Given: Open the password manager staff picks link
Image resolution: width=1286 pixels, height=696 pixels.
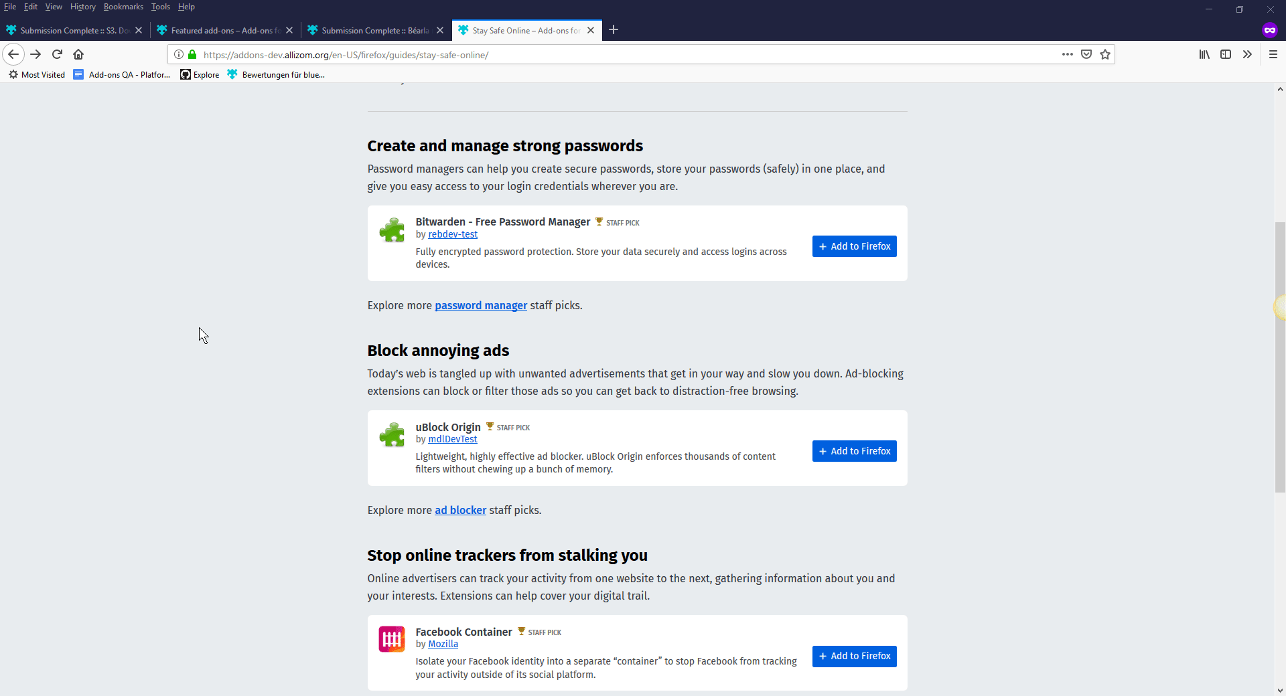Looking at the screenshot, I should (x=481, y=305).
